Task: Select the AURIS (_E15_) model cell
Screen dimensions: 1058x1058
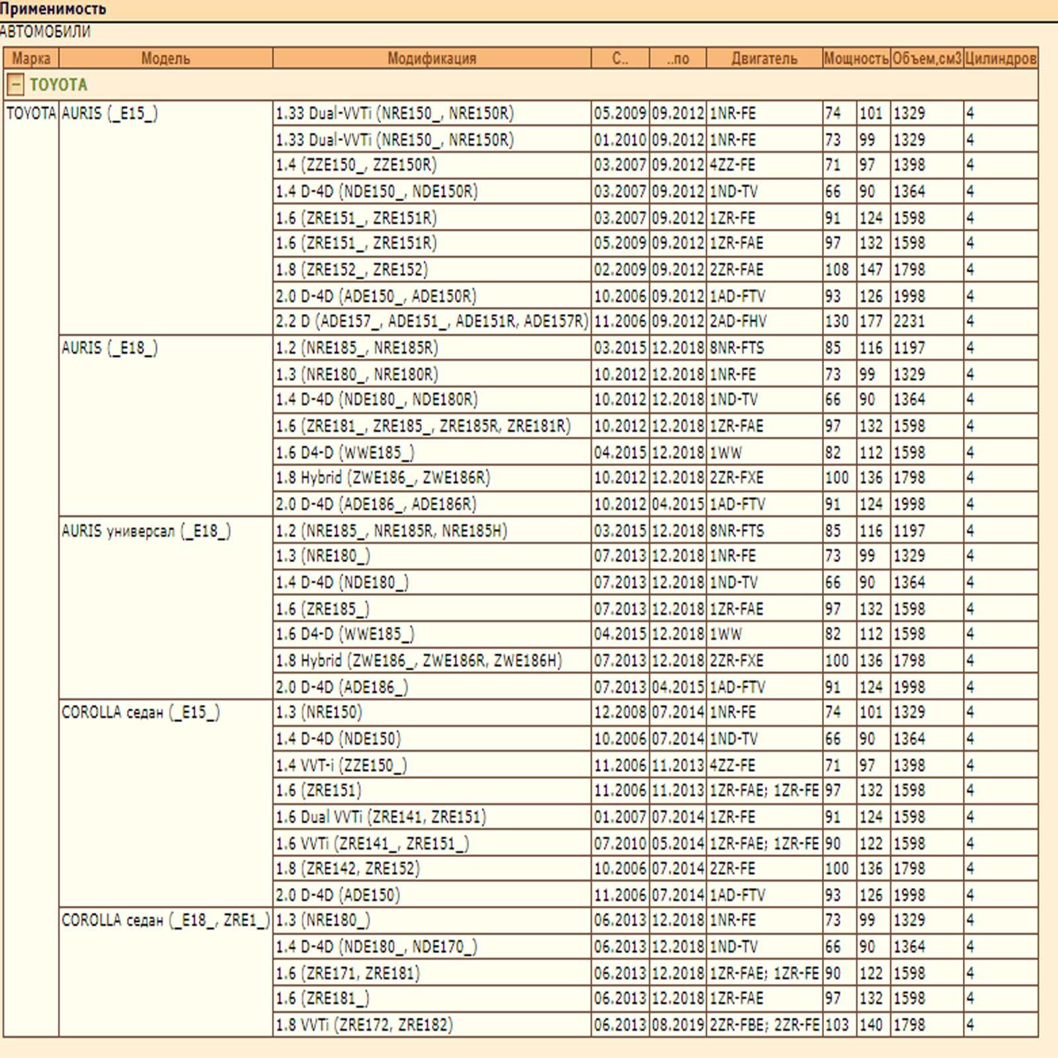Action: pos(110,113)
